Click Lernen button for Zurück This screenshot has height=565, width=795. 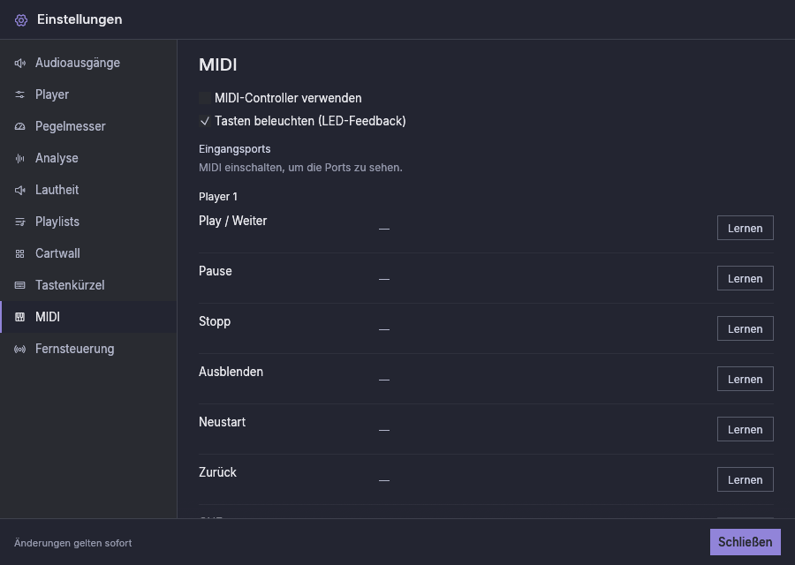click(746, 480)
